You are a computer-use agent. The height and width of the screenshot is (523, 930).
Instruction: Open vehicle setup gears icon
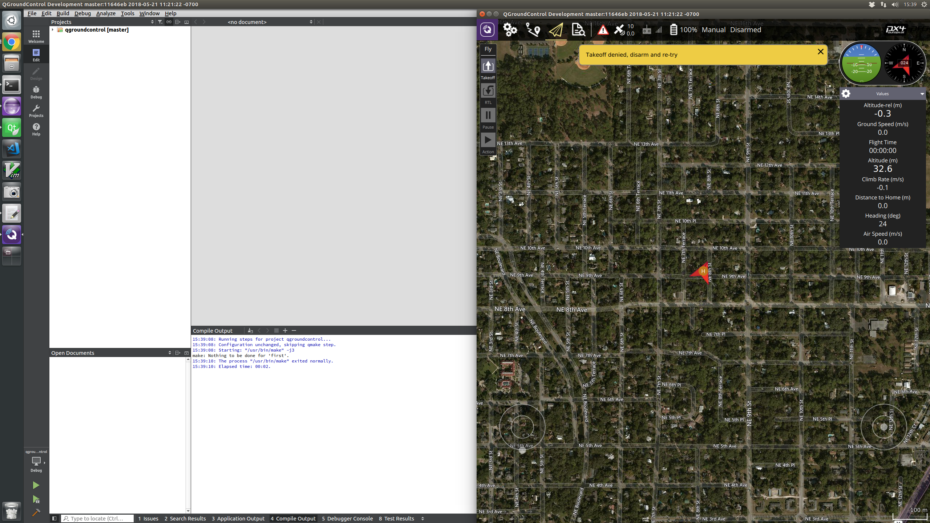tap(510, 30)
